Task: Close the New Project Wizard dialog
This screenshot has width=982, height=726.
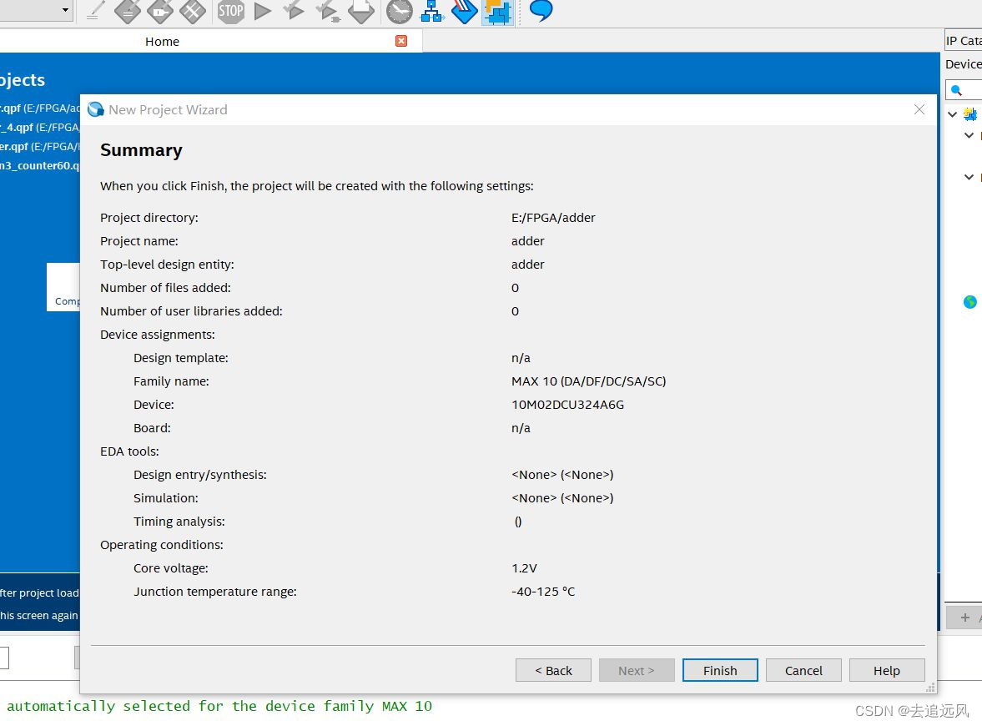Action: [919, 109]
